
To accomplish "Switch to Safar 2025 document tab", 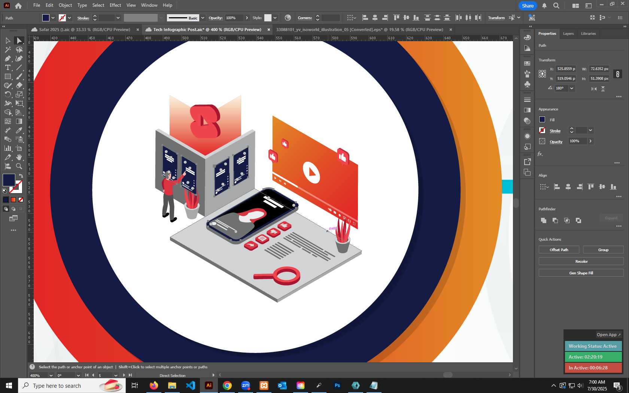I will point(85,30).
